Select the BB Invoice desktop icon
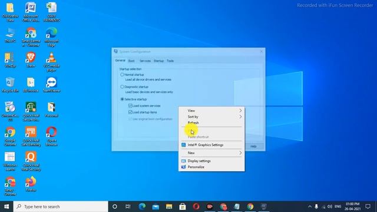 click(x=31, y=85)
